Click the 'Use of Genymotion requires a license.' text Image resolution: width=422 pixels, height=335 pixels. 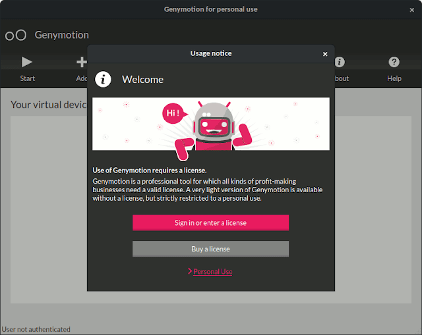(x=150, y=170)
